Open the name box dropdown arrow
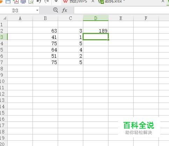The image size is (169, 146). pyautogui.click(x=37, y=10)
